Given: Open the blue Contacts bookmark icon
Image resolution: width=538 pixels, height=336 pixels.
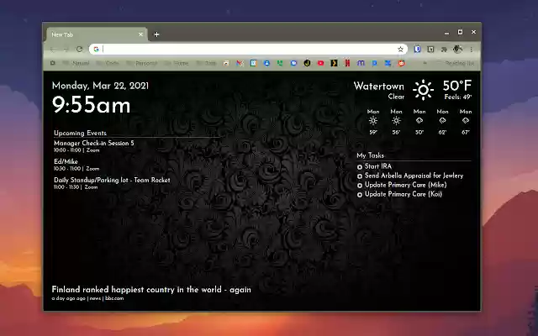Looking at the screenshot, I should coord(266,63).
